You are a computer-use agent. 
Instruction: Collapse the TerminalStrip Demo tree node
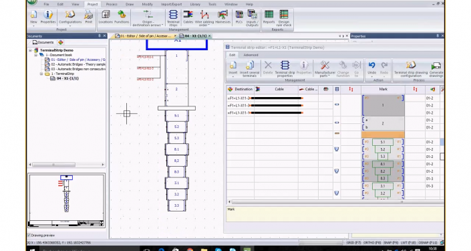[x=30, y=50]
